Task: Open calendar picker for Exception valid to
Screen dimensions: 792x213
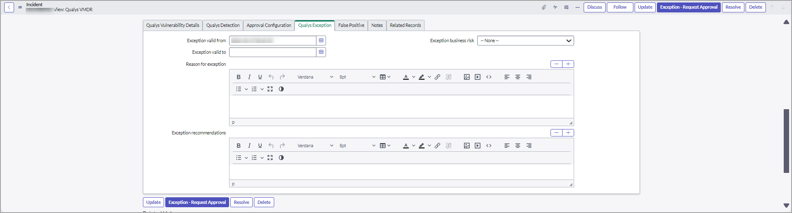Action: (x=321, y=52)
